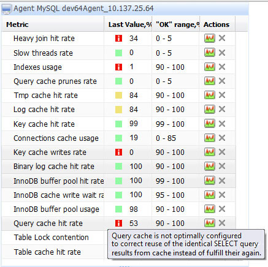Select the Key cache writes rate metric name
Screen dimensions: 268x267
(x=50, y=152)
